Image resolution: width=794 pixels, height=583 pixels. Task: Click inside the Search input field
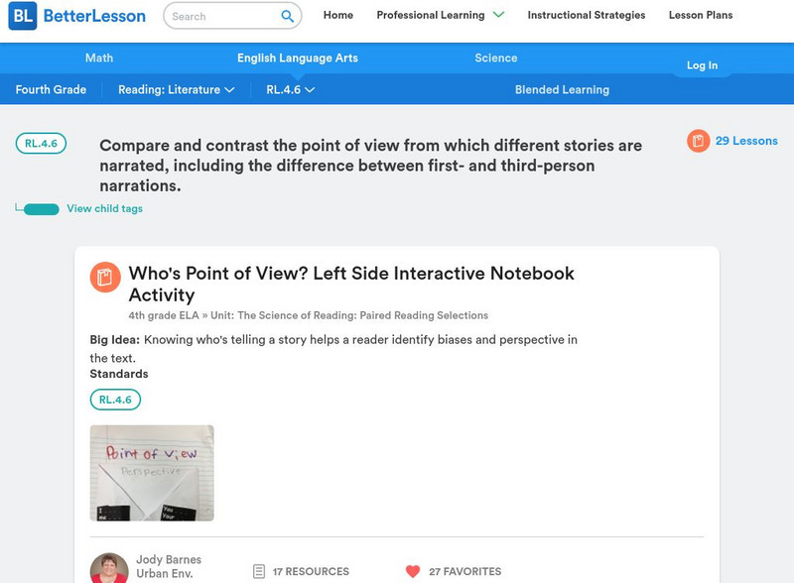point(220,16)
